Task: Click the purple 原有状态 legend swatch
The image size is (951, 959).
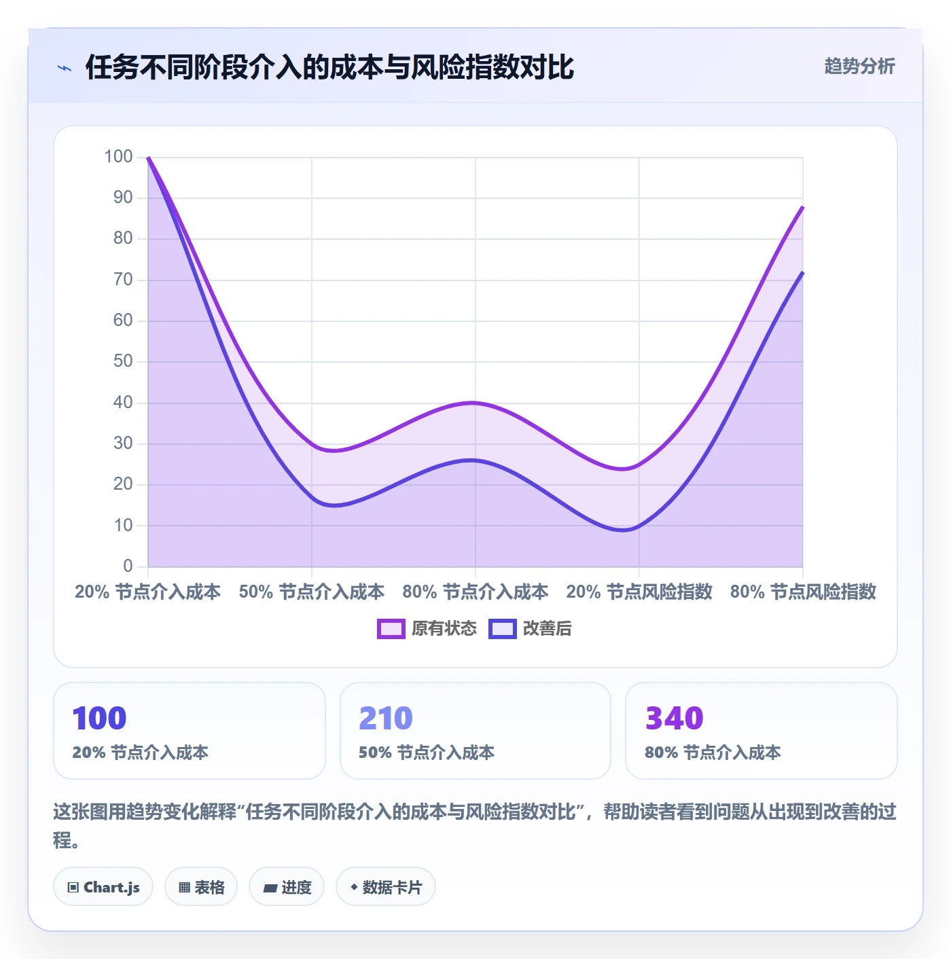Action: (391, 629)
